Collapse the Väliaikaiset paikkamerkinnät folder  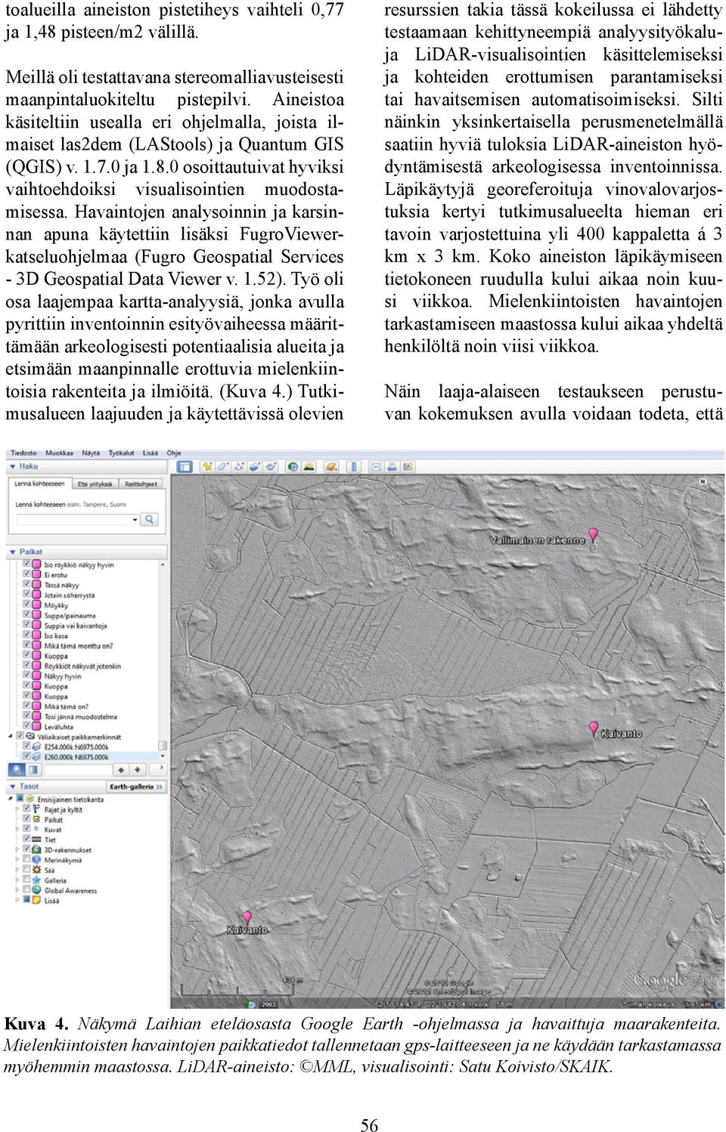click(10, 736)
